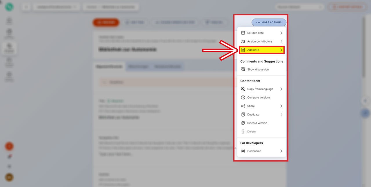Screen dimensions: 371x187
Task: Click the people icon for Assign contributors
Action: coord(243,41)
